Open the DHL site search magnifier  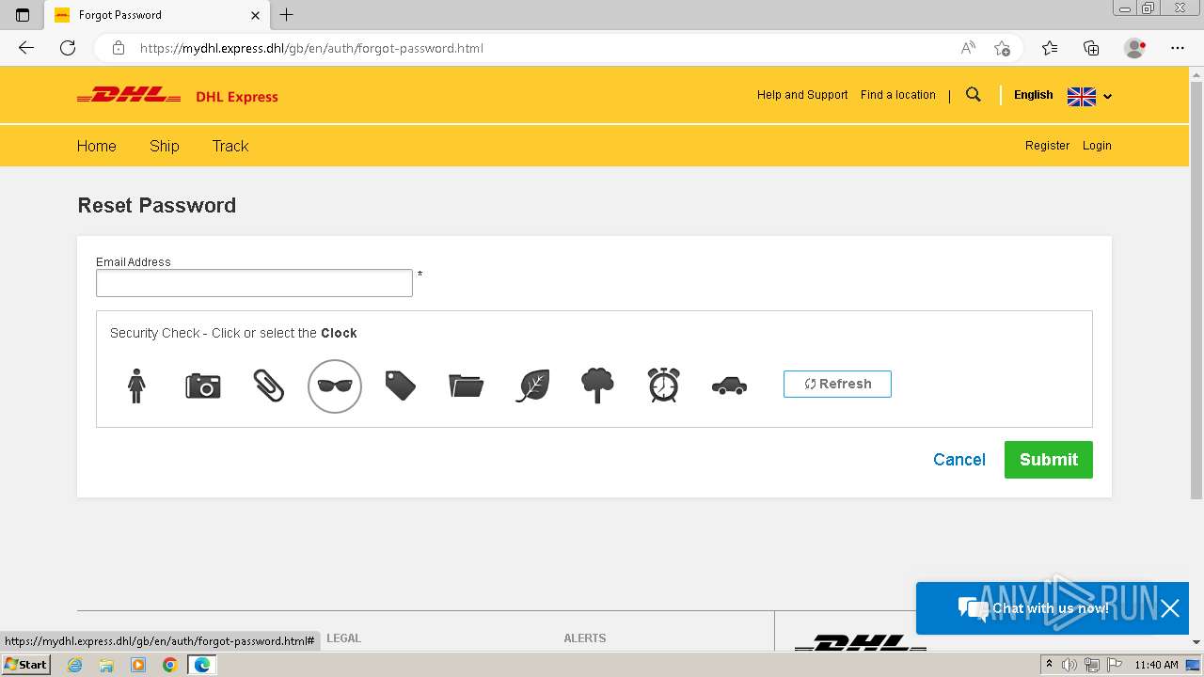(974, 95)
